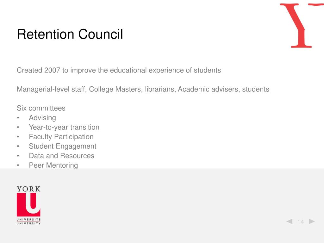Select the slide number 14

point(301,222)
